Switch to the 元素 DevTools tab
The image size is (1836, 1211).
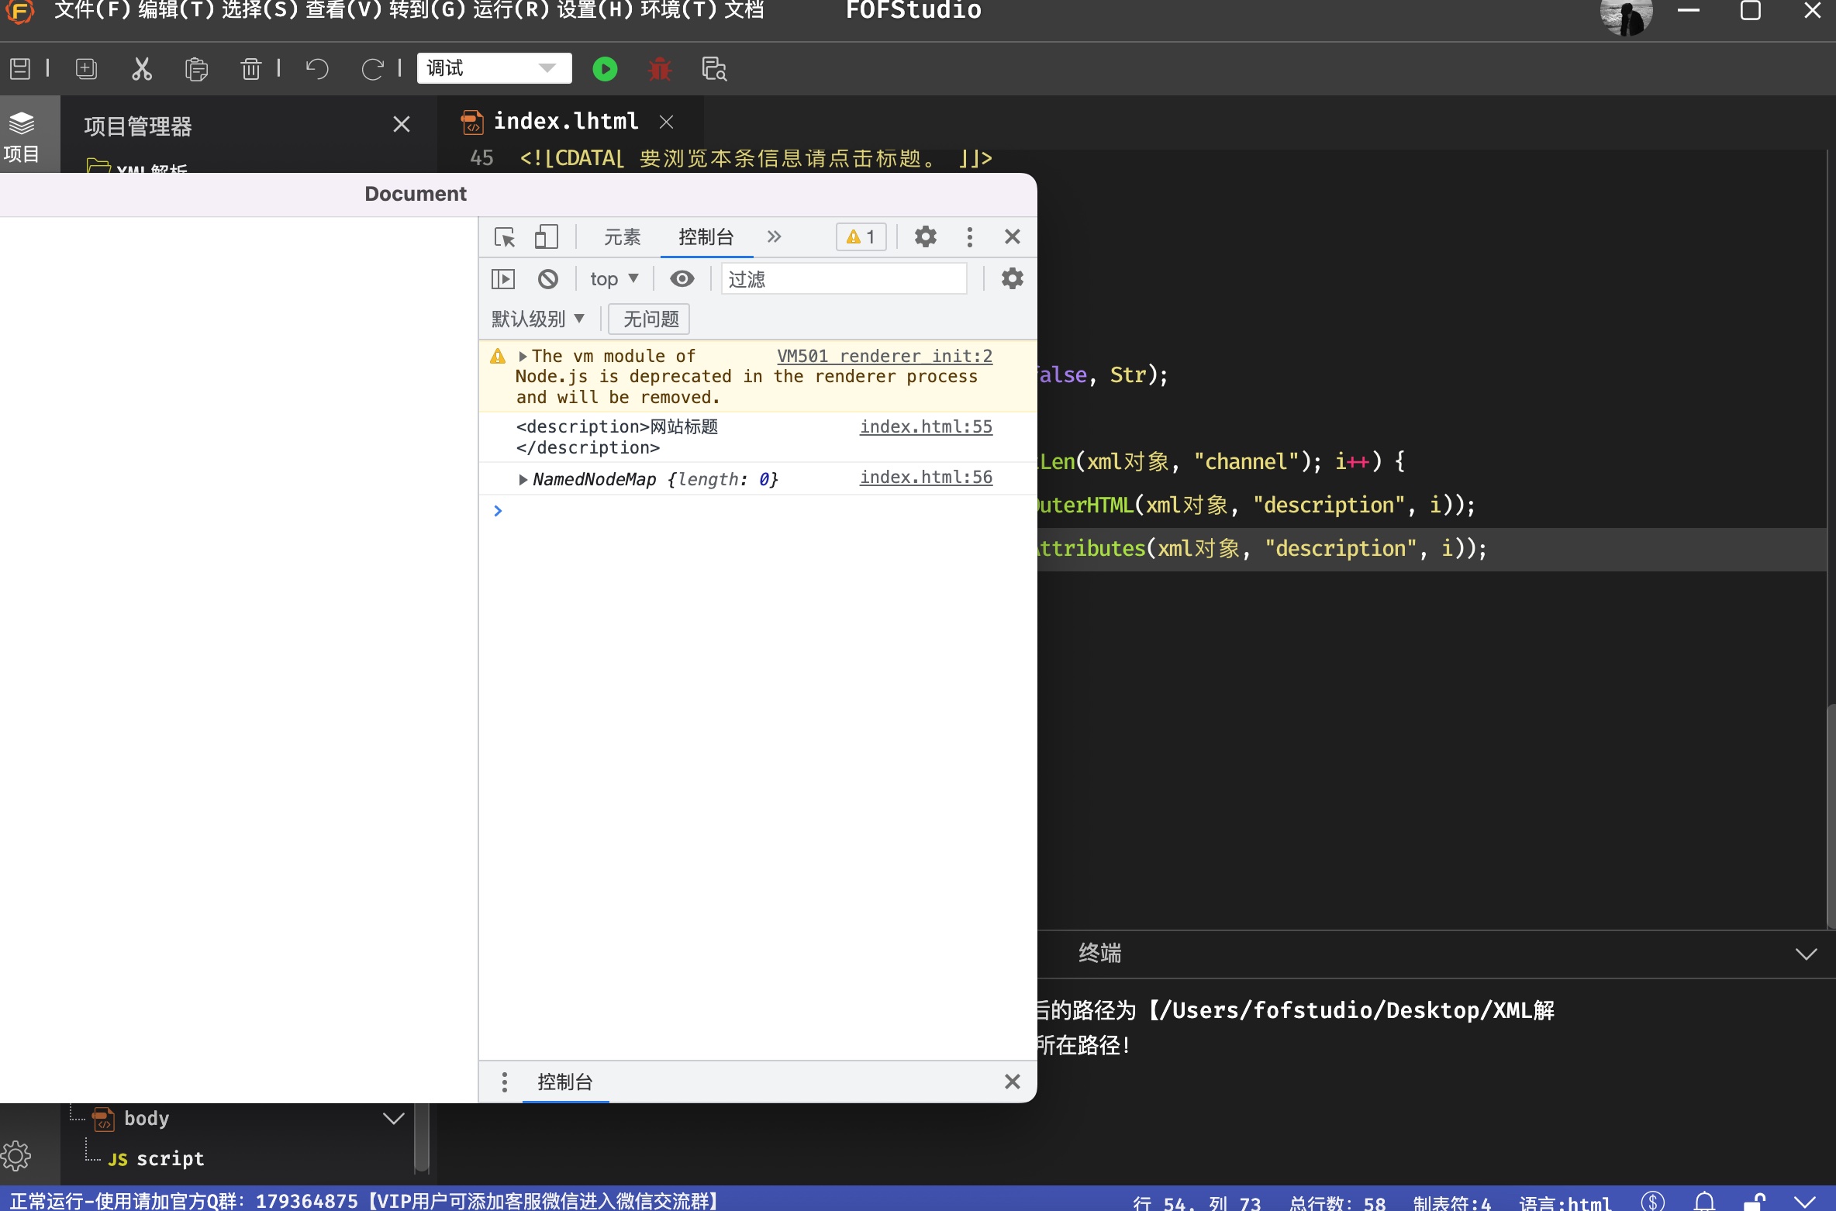click(623, 237)
